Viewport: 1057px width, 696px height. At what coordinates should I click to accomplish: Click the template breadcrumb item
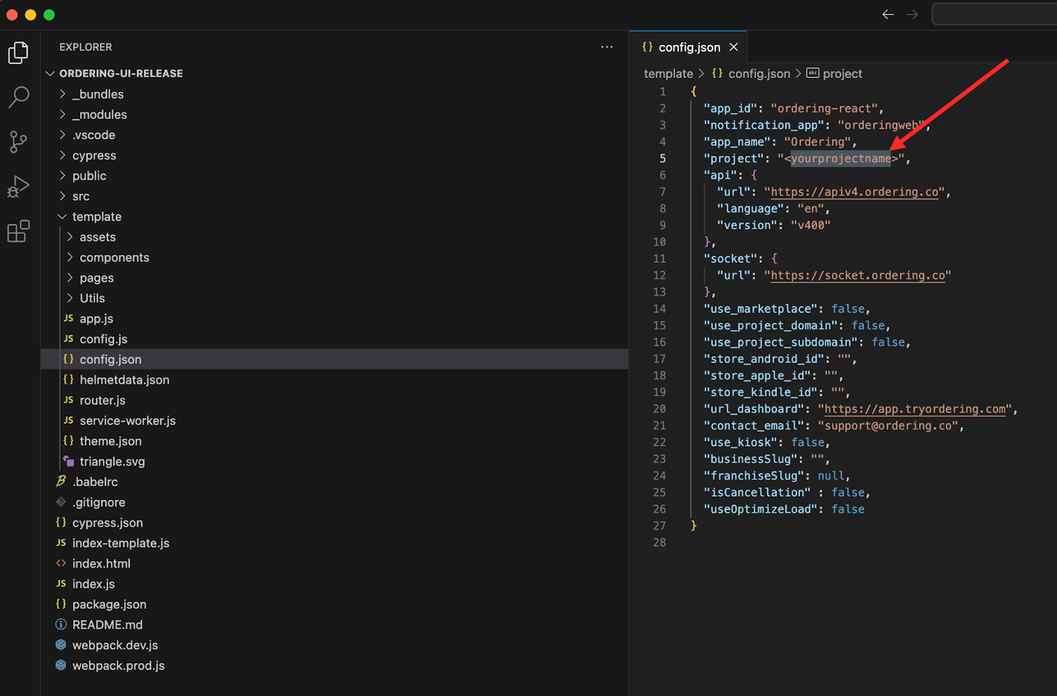(669, 73)
